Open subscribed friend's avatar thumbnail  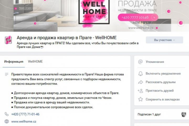(183, 114)
